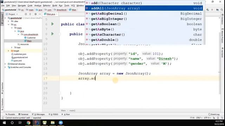Click the Cortana search circle on taskbar

tap(12, 123)
